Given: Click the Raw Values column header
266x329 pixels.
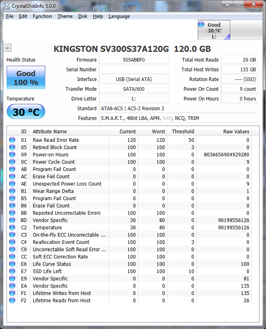Looking at the screenshot, I should click(224, 132).
